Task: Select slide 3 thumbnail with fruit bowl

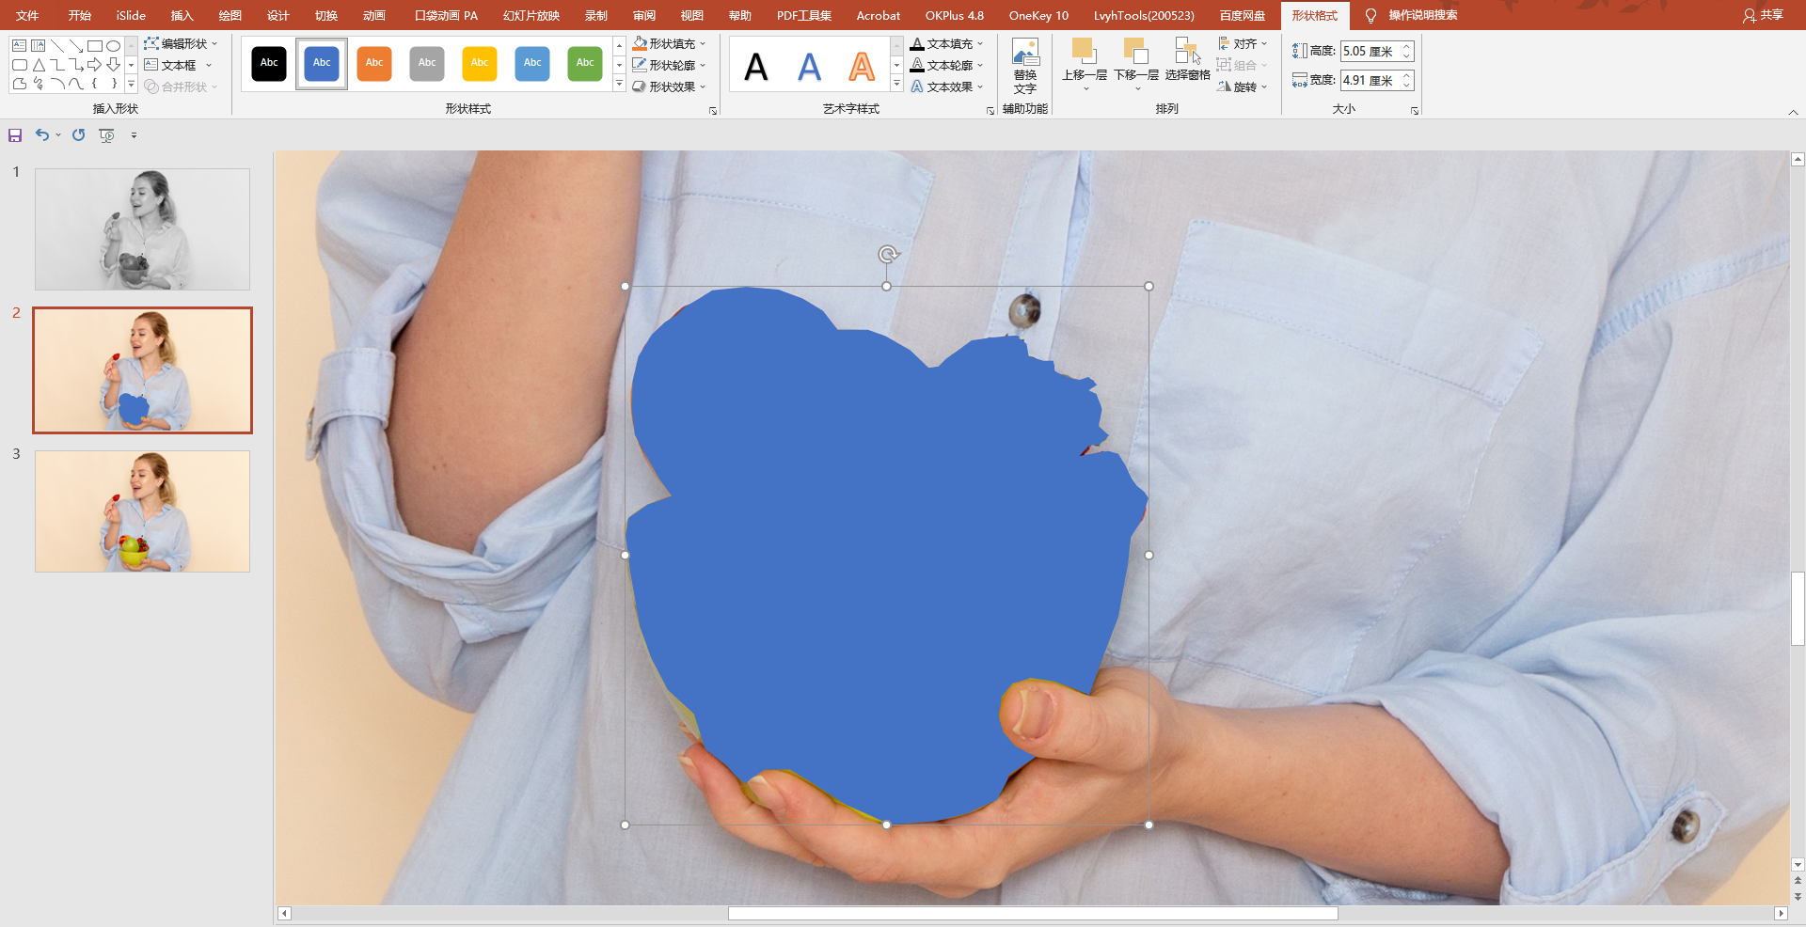Action: click(x=143, y=511)
